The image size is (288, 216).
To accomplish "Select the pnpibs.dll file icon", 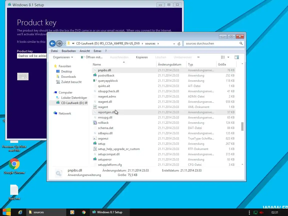I will [x=95, y=70].
